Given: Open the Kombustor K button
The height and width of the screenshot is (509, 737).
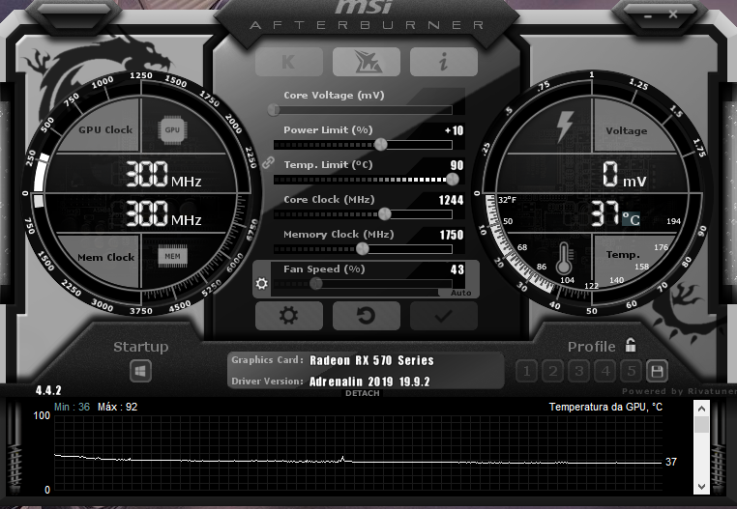Looking at the screenshot, I should click(289, 62).
